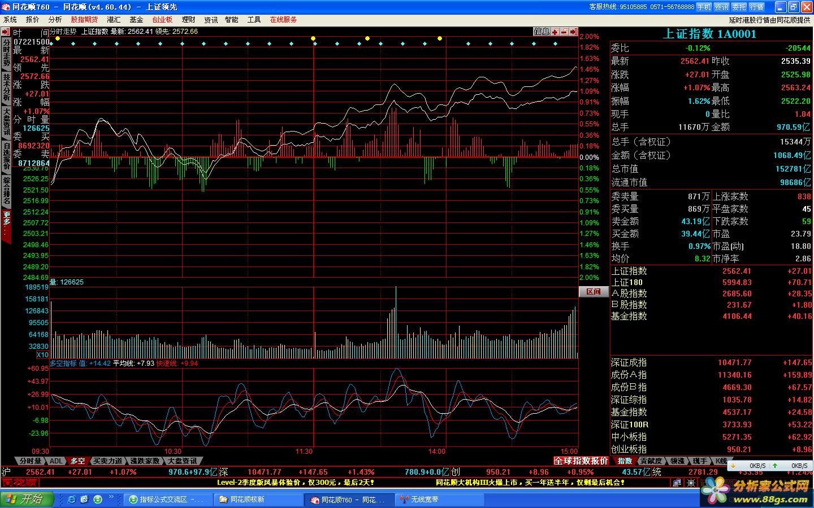Select the 贡献度 tab in right panel
The height and width of the screenshot is (508, 814).
tap(651, 461)
